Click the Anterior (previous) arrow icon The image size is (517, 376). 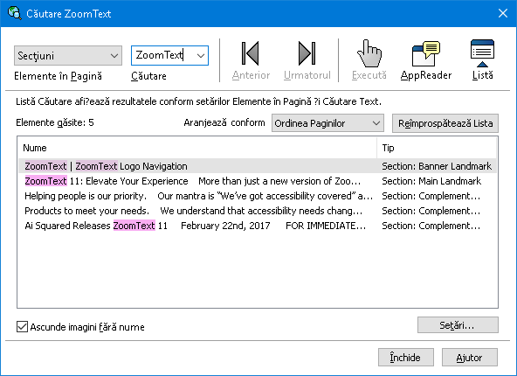[251, 53]
